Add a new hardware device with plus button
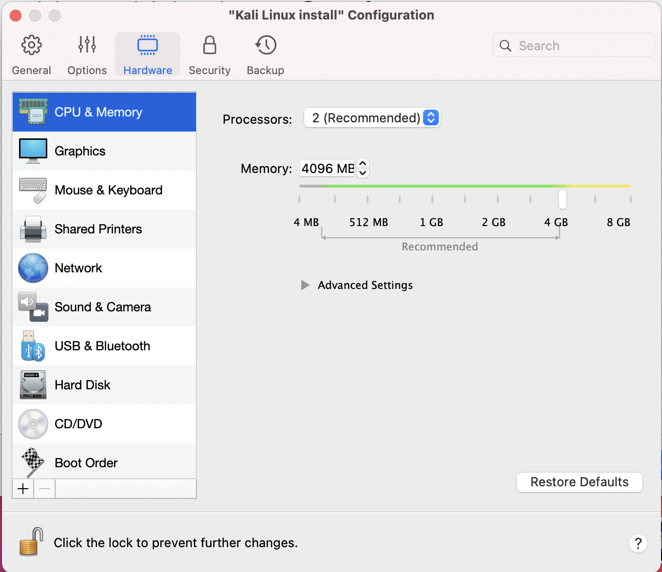Screen dimensions: 662x572 23,489
